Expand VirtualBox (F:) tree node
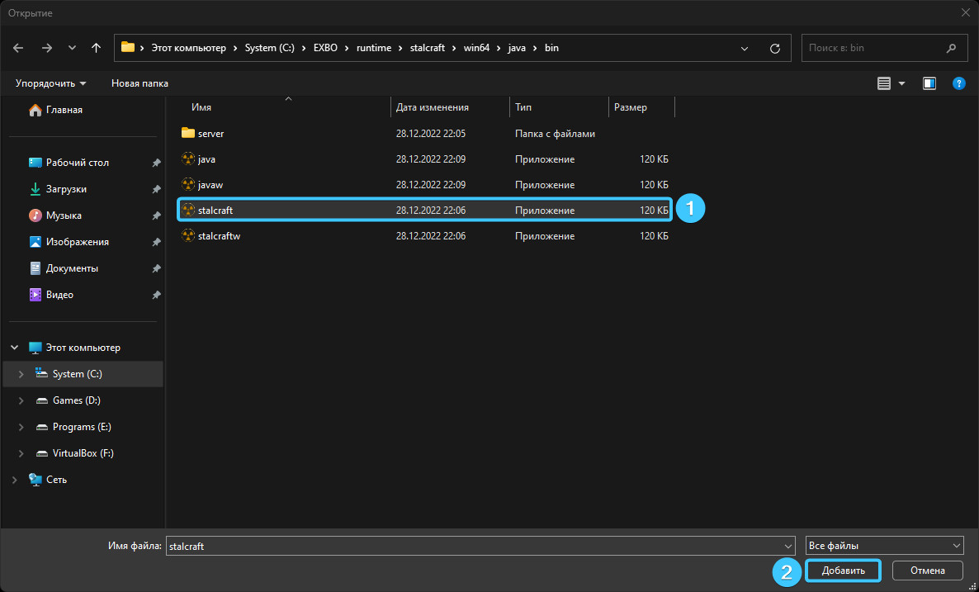Viewport: 979px width, 592px height. pos(21,453)
